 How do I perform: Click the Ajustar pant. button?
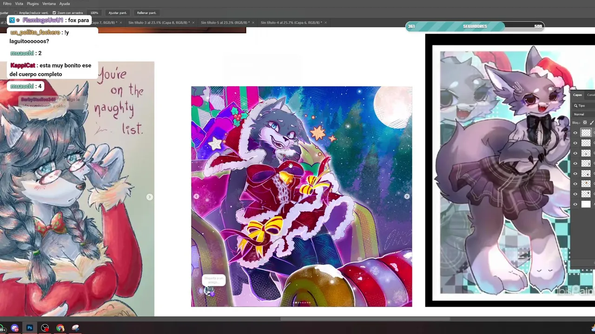117,13
